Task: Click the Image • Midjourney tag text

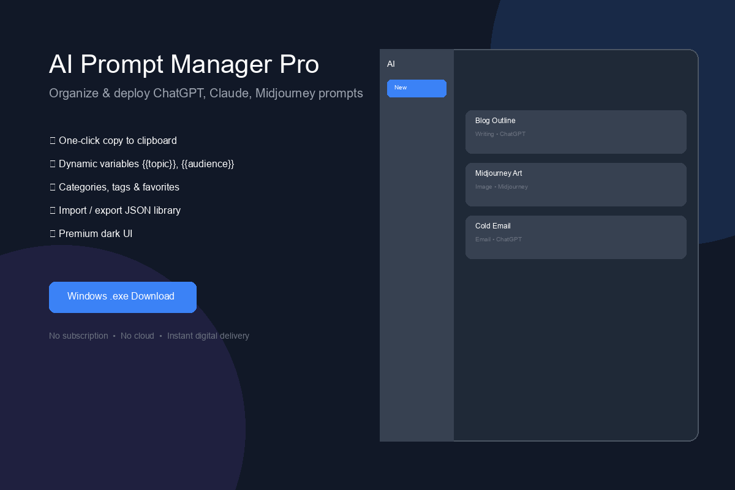Action: click(502, 186)
